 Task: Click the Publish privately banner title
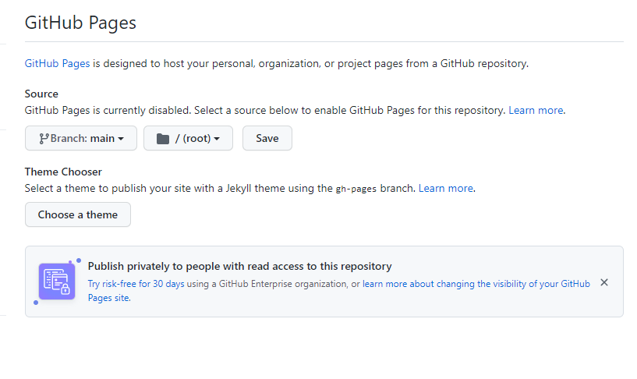click(x=239, y=266)
